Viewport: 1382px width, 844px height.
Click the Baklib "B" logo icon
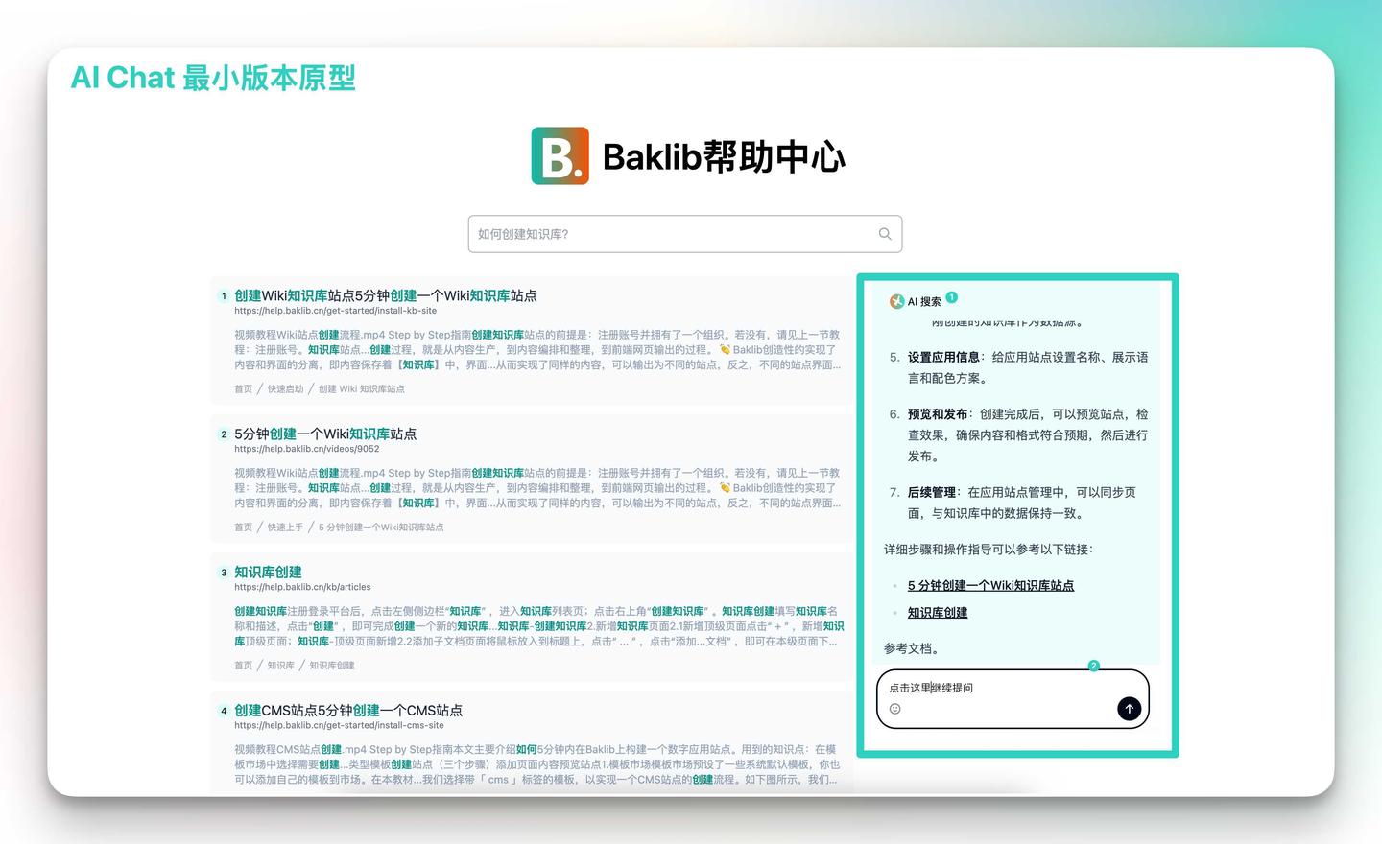point(560,155)
